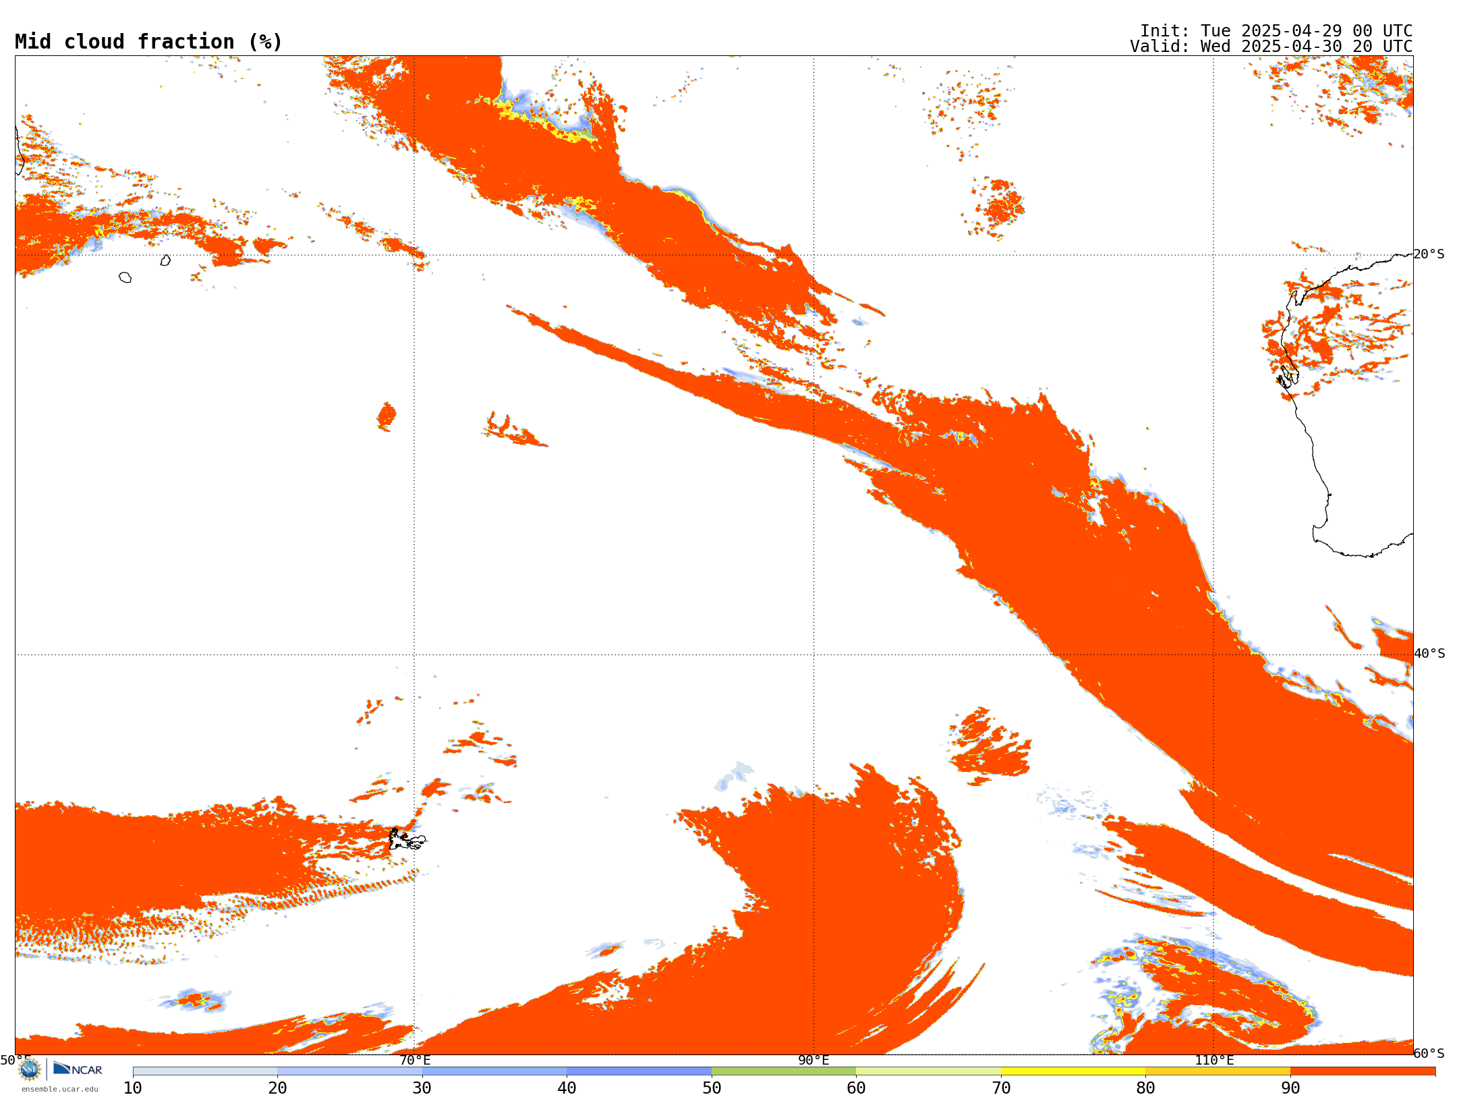This screenshot has width=1457, height=1097.
Task: Click the 20°S latitude label
Action: tap(1429, 254)
